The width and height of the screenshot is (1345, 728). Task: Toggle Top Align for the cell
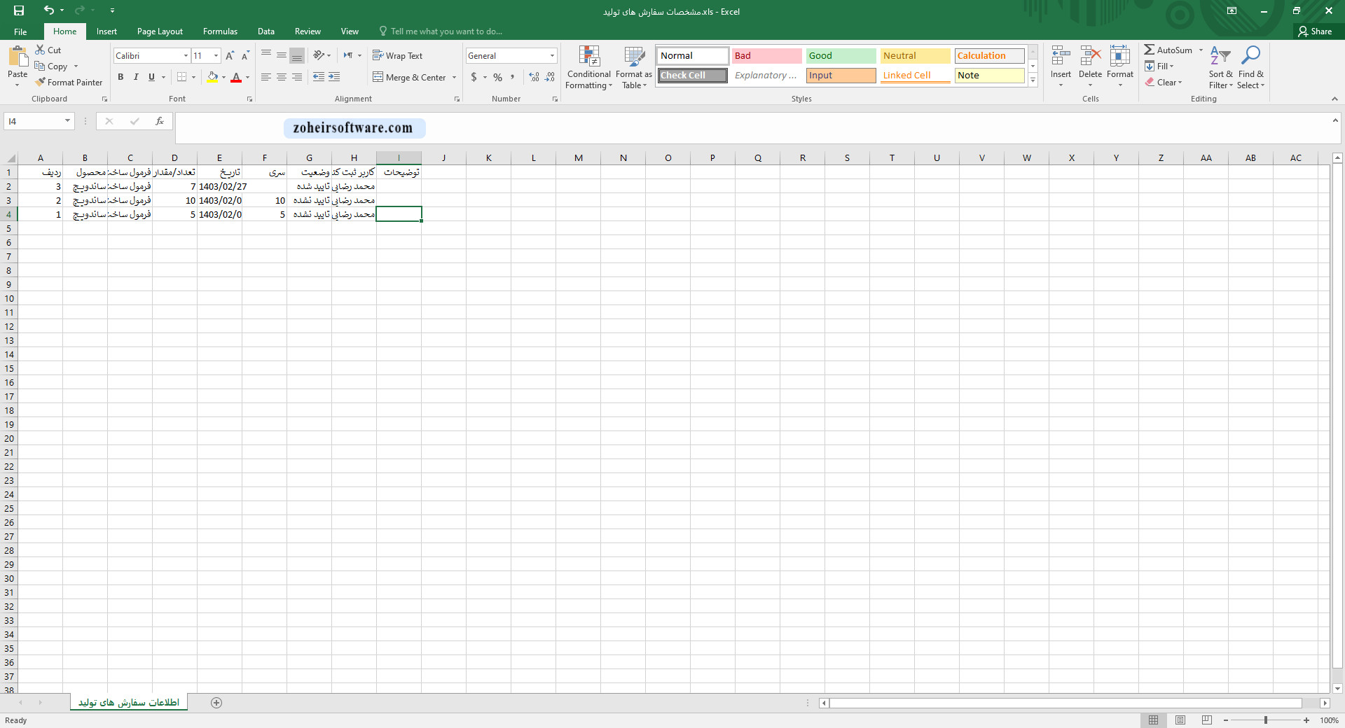coord(266,55)
